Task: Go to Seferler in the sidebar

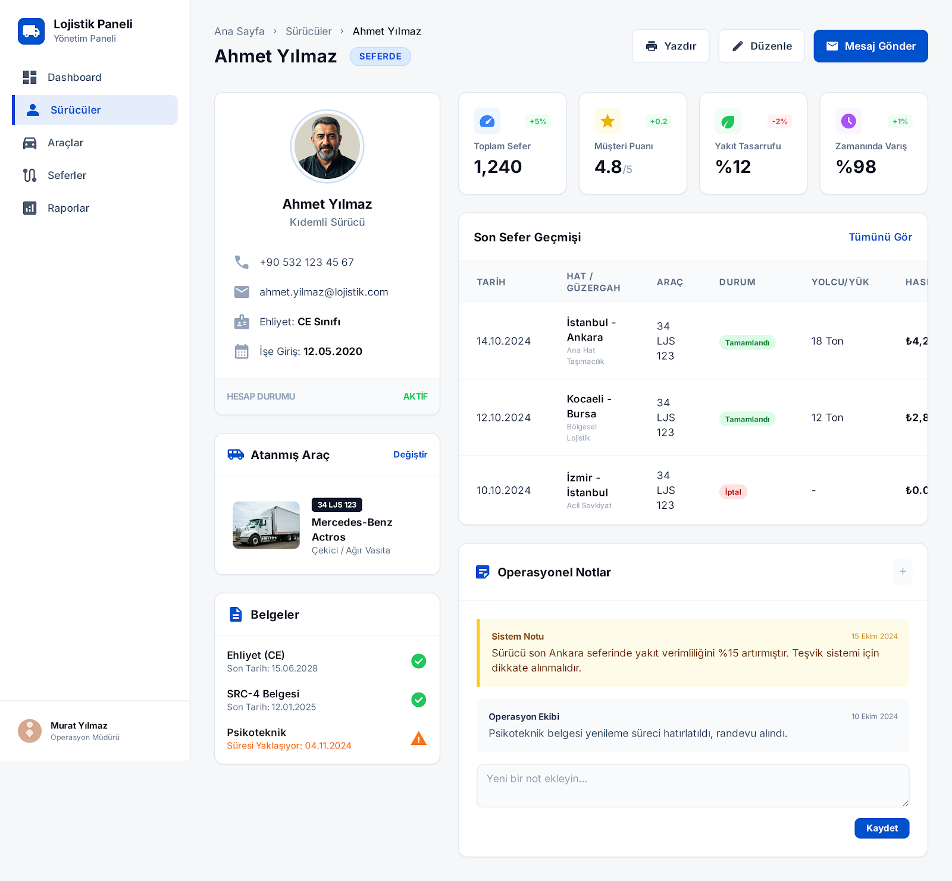Action: click(x=67, y=175)
